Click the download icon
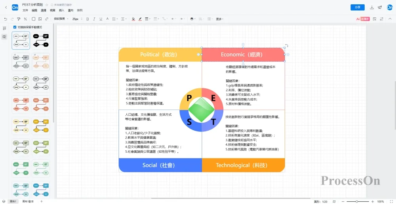Image resolution: width=396 pixels, height=204 pixels. [x=372, y=7]
